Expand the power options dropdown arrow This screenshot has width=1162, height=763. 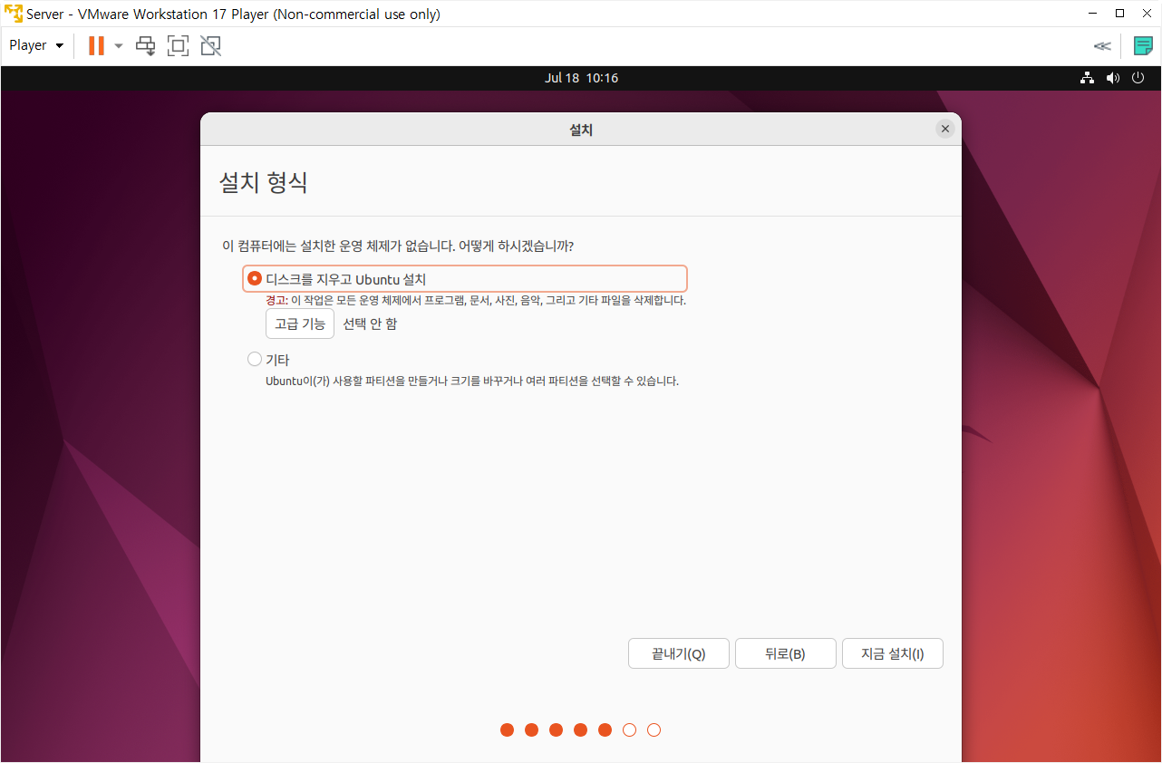119,45
